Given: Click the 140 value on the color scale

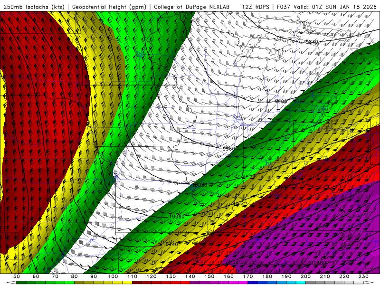Looking at the screenshot, I should 190,276.
